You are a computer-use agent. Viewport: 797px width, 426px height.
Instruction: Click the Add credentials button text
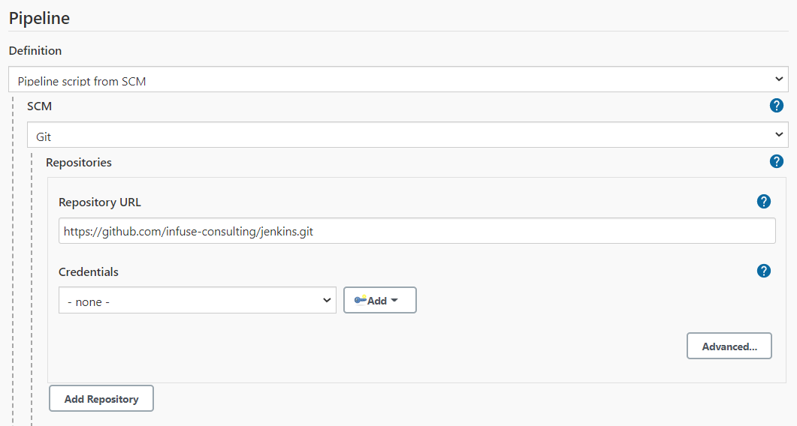pyautogui.click(x=376, y=301)
